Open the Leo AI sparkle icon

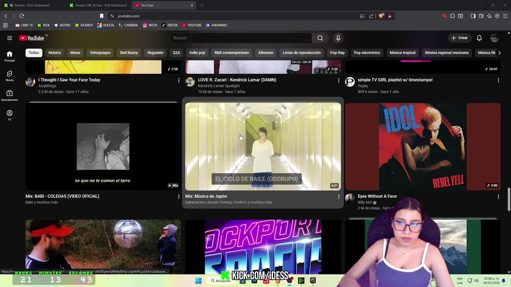[489, 16]
